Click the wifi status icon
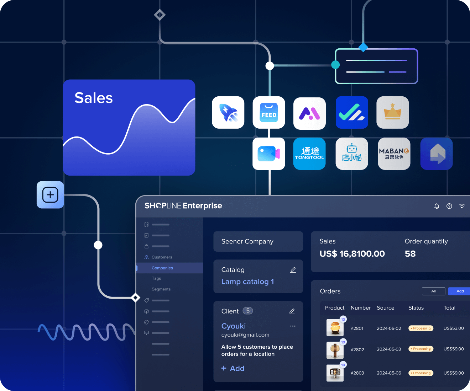The image size is (470, 391). point(462,206)
